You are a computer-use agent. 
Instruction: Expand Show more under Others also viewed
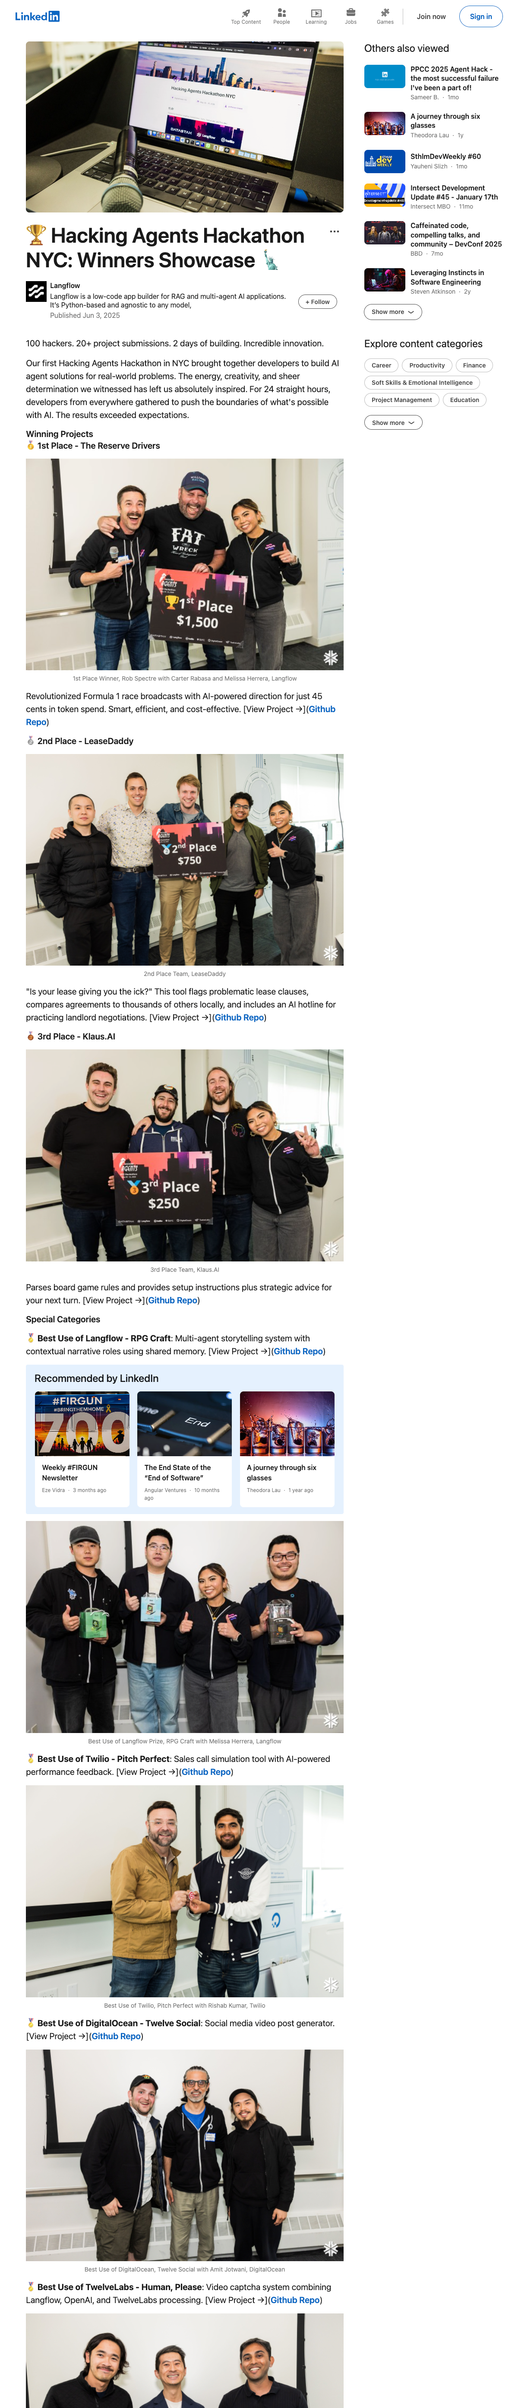(x=393, y=312)
